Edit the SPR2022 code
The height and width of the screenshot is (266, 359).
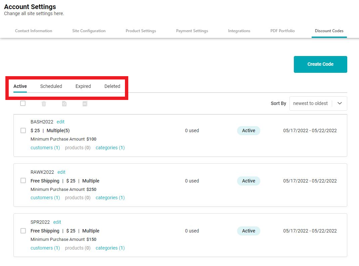click(57, 222)
